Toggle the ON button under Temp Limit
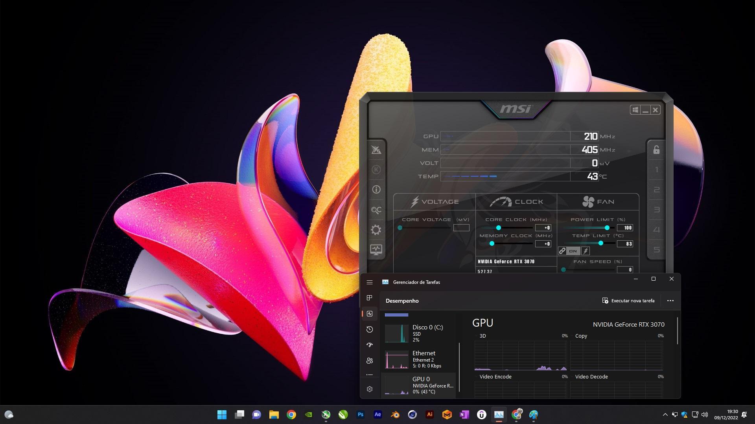Image resolution: width=755 pixels, height=424 pixels. coord(573,251)
